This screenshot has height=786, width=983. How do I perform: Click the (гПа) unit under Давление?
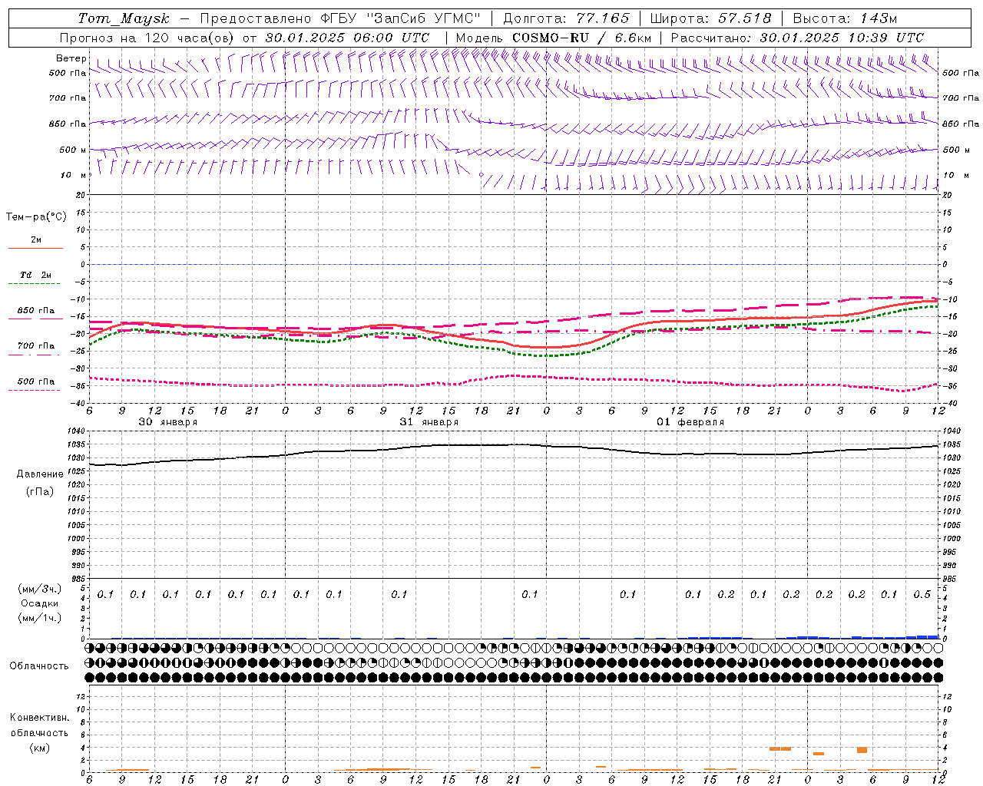pyautogui.click(x=40, y=491)
